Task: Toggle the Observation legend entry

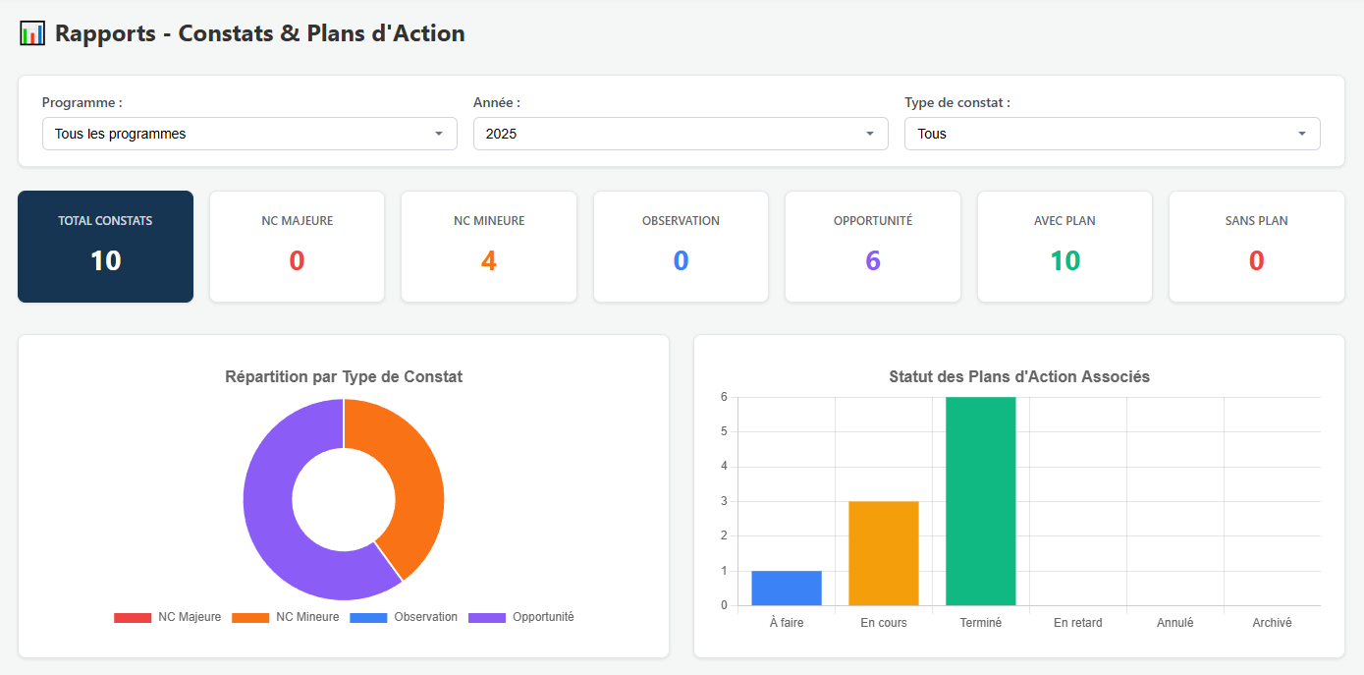Action: coord(426,616)
